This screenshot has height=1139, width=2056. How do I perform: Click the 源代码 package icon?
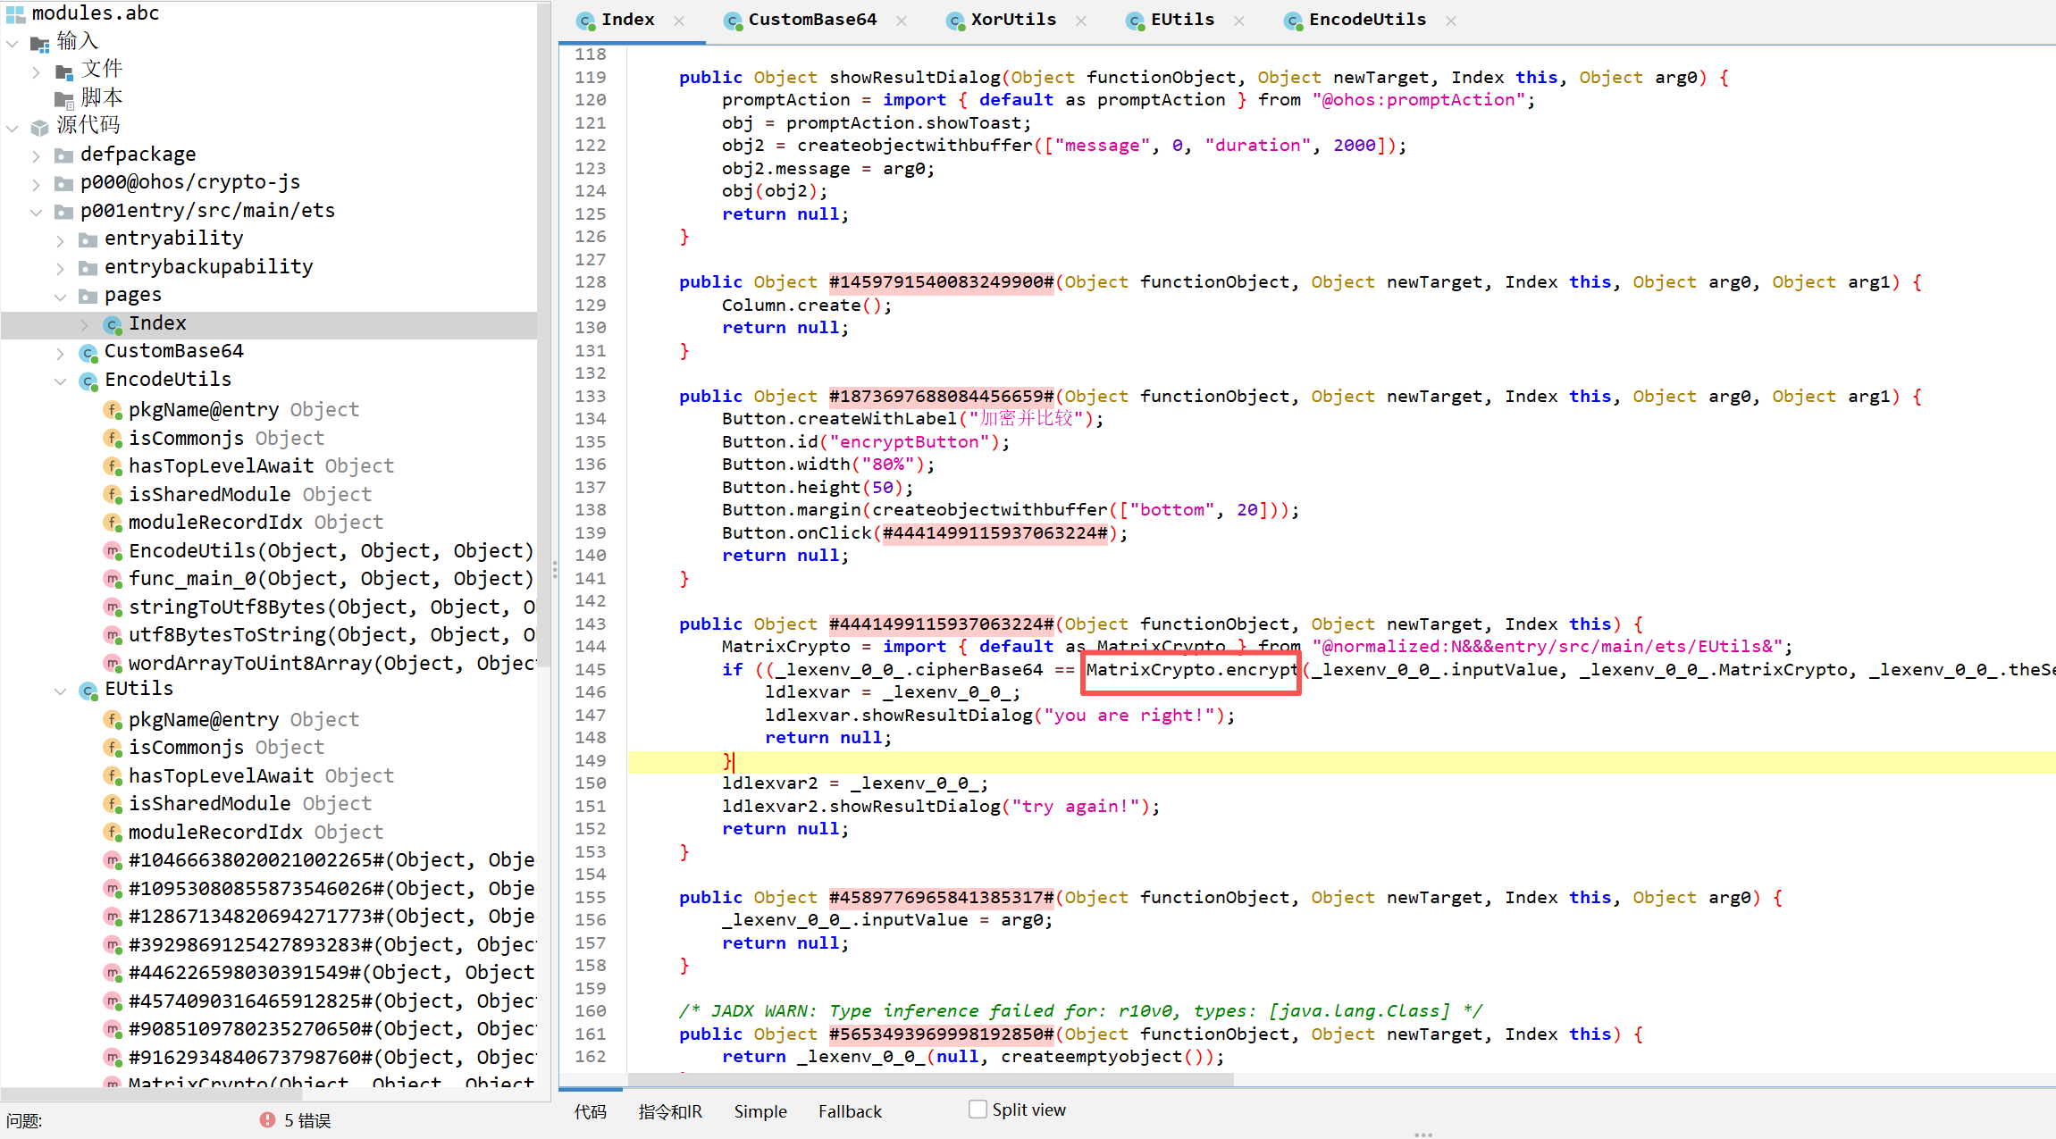coord(39,127)
